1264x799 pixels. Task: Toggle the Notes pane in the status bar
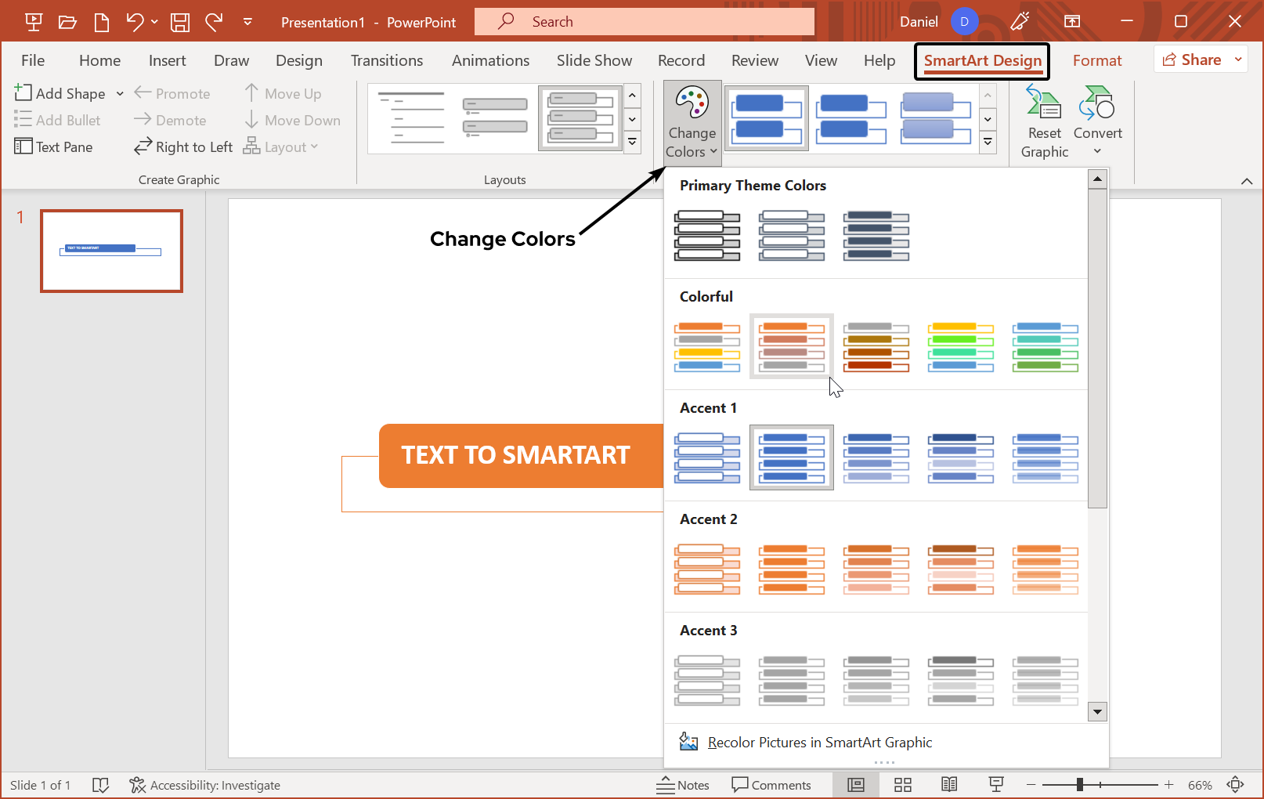(683, 784)
